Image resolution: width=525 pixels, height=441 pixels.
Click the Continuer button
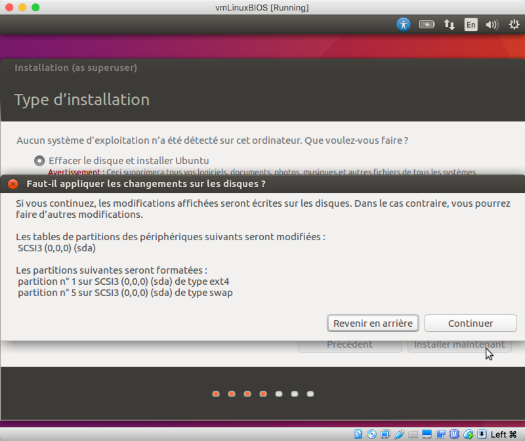(x=471, y=323)
